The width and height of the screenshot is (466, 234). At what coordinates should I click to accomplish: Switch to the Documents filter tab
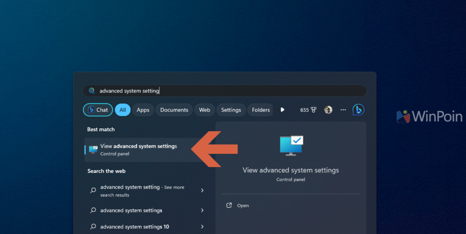coord(174,110)
